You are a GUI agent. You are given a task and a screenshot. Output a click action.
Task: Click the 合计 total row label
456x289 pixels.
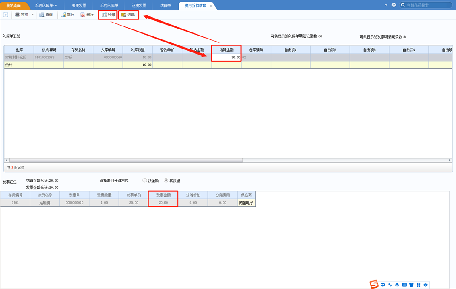coord(19,65)
